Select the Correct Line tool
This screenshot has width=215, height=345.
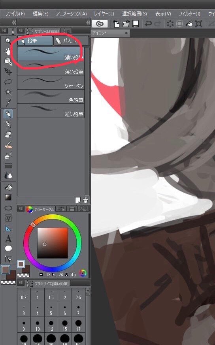(x=8, y=259)
